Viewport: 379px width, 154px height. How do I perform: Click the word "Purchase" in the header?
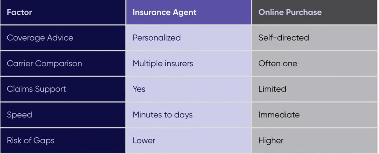click(305, 12)
